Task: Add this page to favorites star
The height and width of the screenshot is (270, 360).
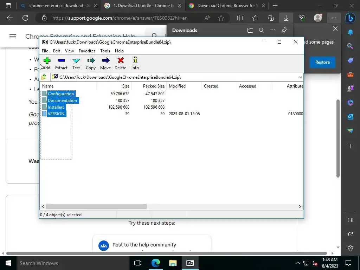Action: tap(221, 18)
